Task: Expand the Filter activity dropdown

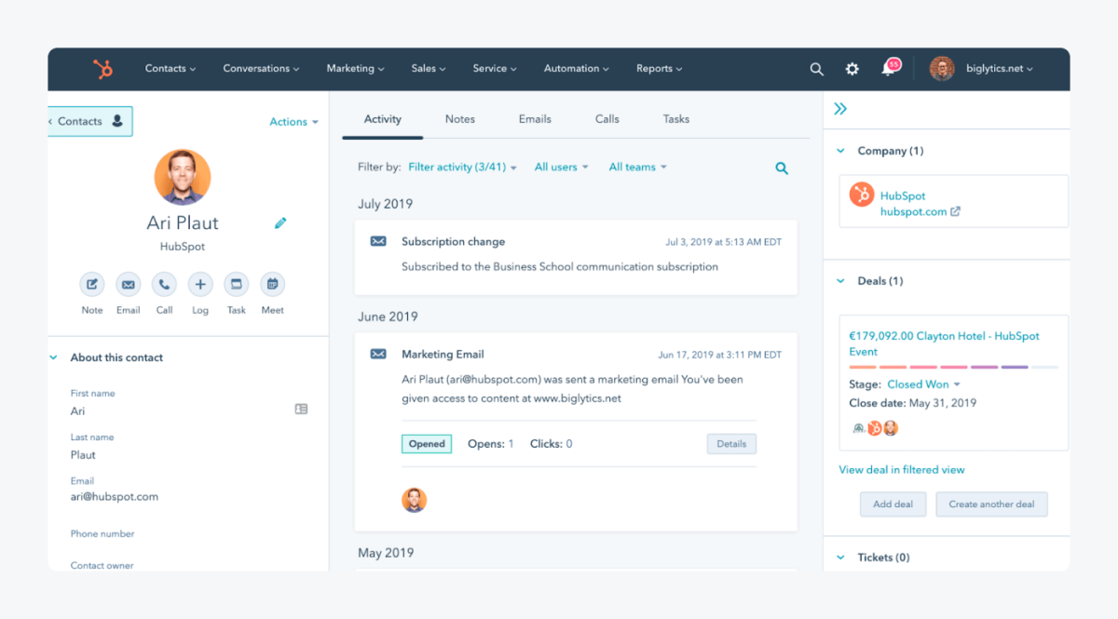Action: pos(463,167)
